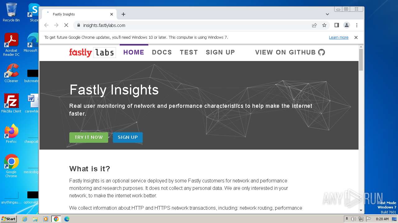
Task: Click the taskbar clock 8:20 AM
Action: 382,219
